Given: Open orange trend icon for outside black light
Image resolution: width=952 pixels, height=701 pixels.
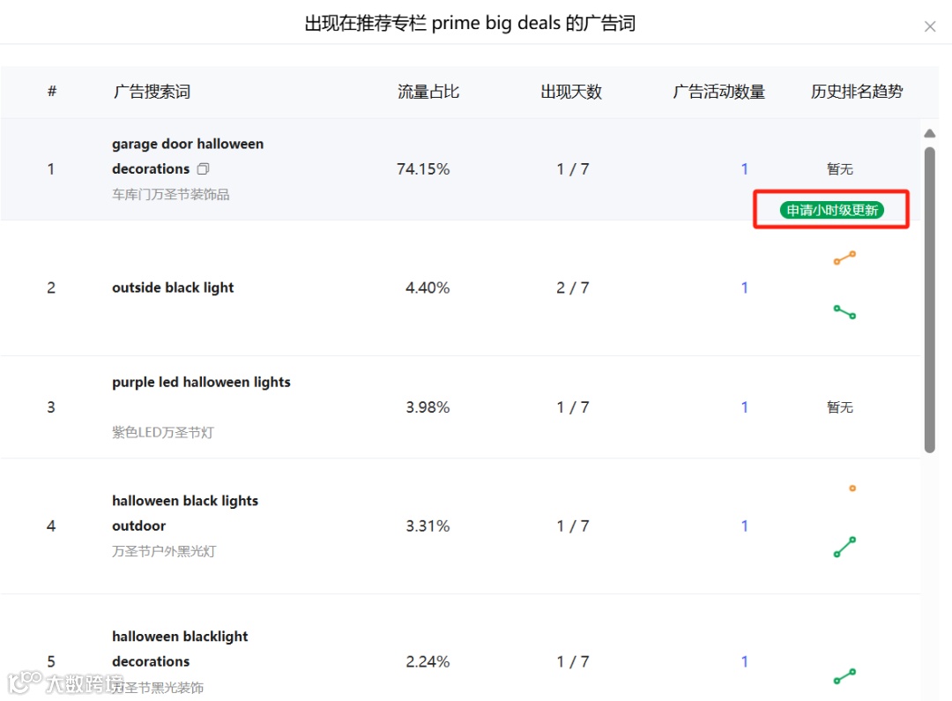Looking at the screenshot, I should [x=844, y=258].
